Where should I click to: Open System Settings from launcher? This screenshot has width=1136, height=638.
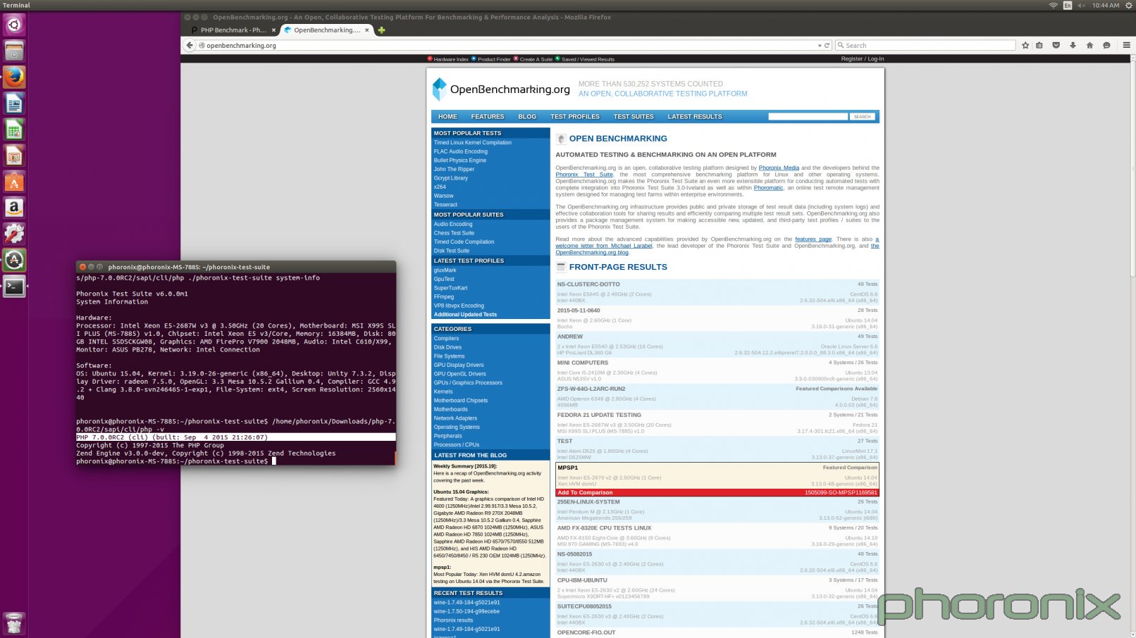(x=14, y=234)
